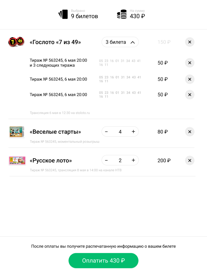Delete the ticket with "и 3 следующих тиража"

click(x=189, y=63)
